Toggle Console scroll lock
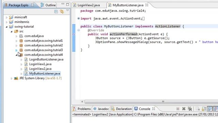Screen dimensions: 218x123 click(x=204, y=109)
